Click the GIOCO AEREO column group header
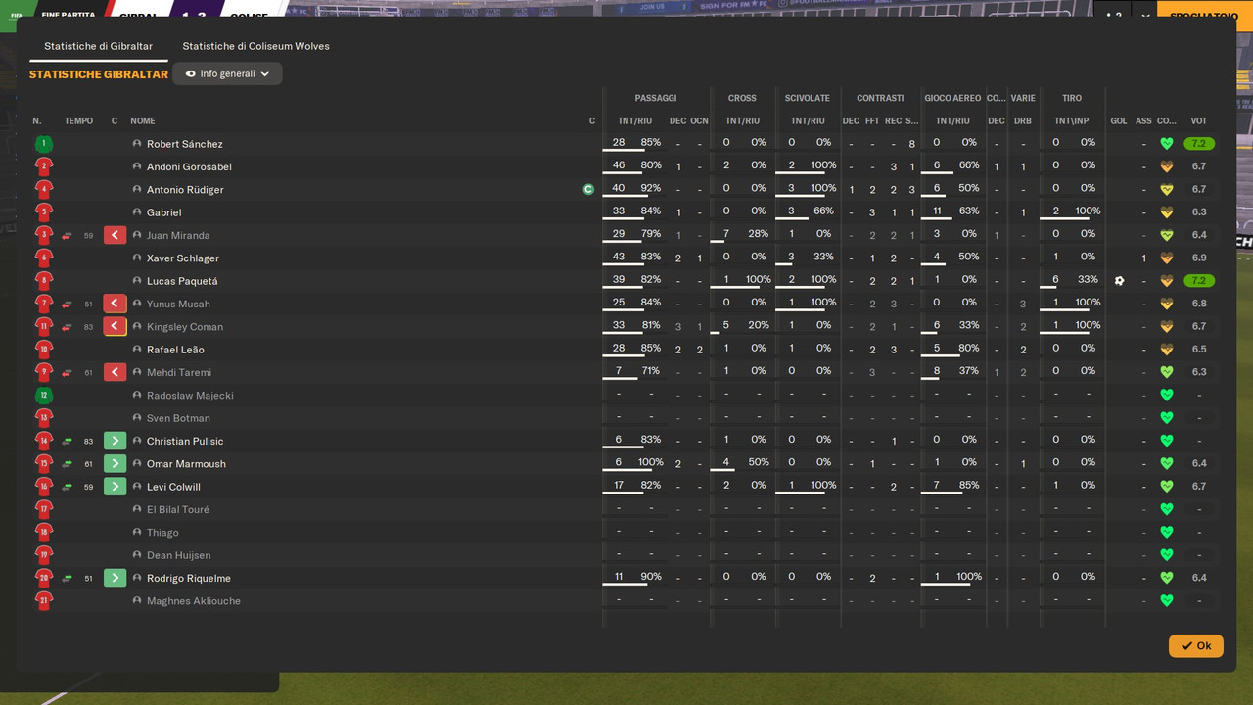This screenshot has width=1253, height=705. point(952,98)
